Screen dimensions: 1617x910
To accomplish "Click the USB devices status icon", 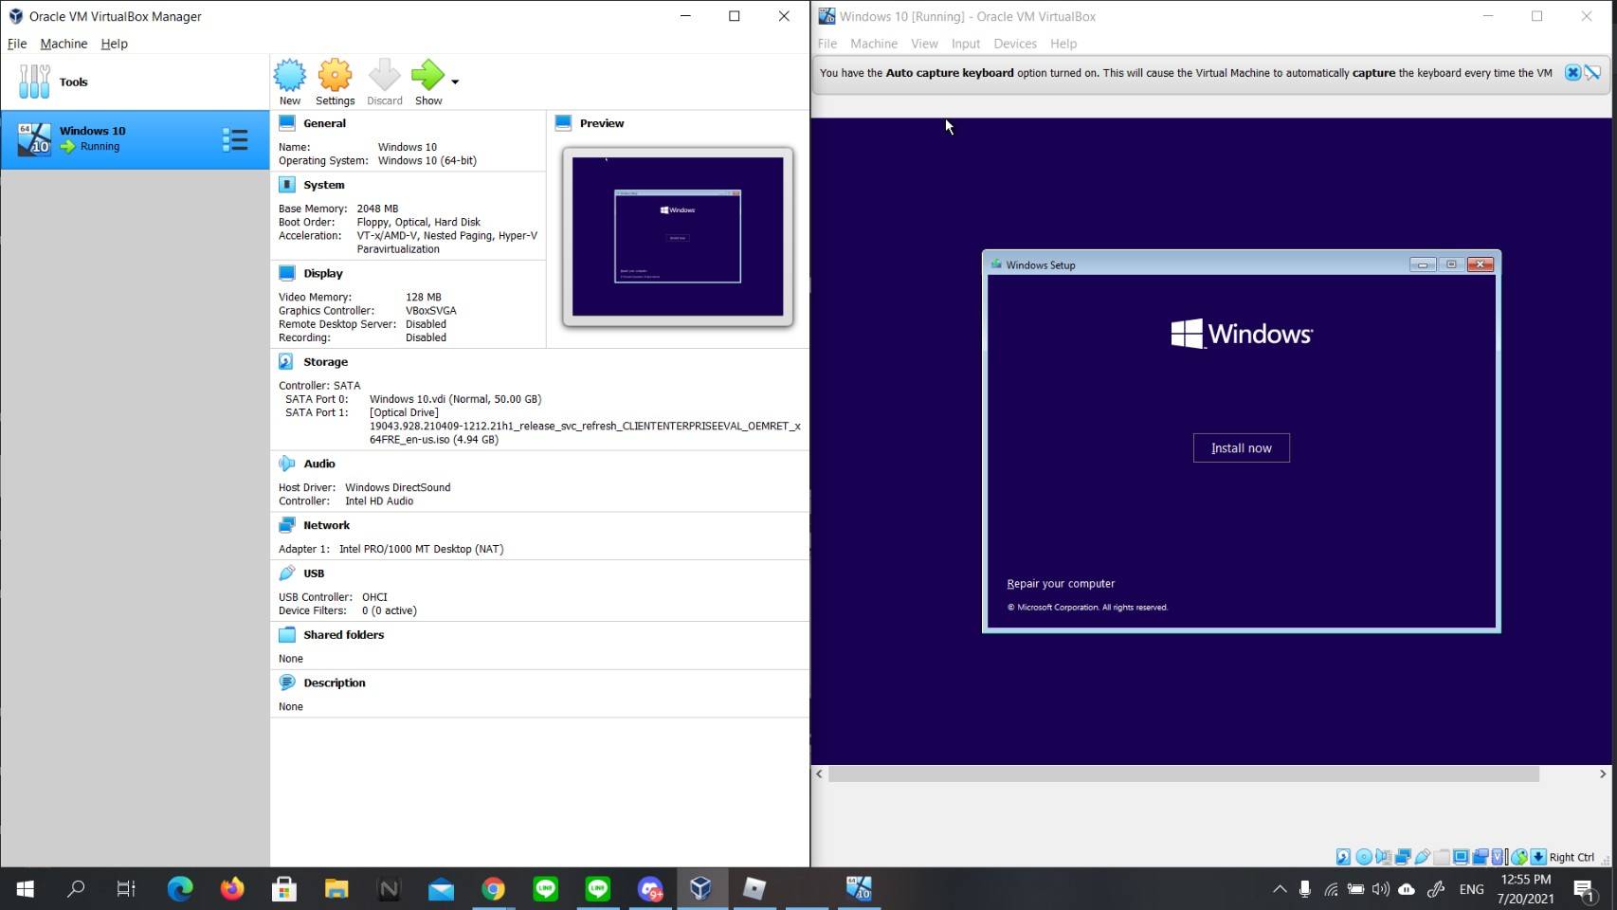I will (x=1422, y=857).
